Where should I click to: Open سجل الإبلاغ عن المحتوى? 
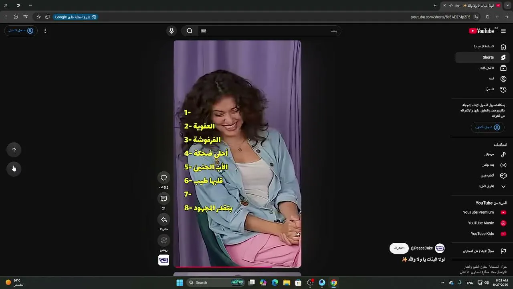482,251
